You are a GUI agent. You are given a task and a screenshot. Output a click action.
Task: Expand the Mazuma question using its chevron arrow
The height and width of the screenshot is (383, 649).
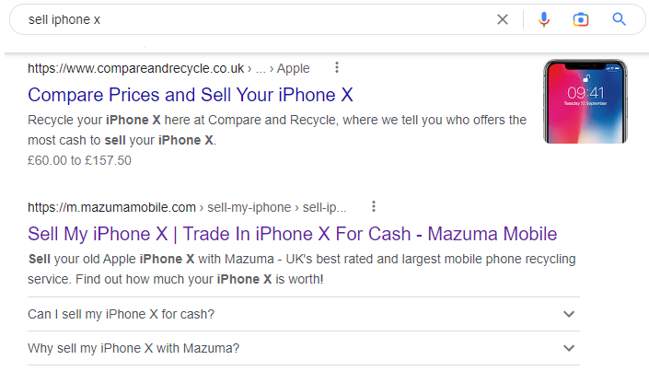tap(569, 348)
